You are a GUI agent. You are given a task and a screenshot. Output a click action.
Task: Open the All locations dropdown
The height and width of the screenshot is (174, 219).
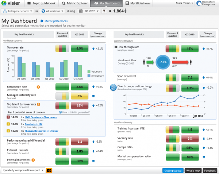52,11
